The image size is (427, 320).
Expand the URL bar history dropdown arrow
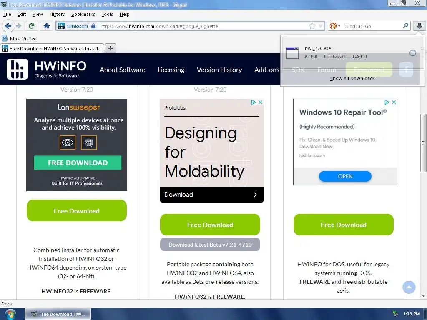(x=321, y=26)
